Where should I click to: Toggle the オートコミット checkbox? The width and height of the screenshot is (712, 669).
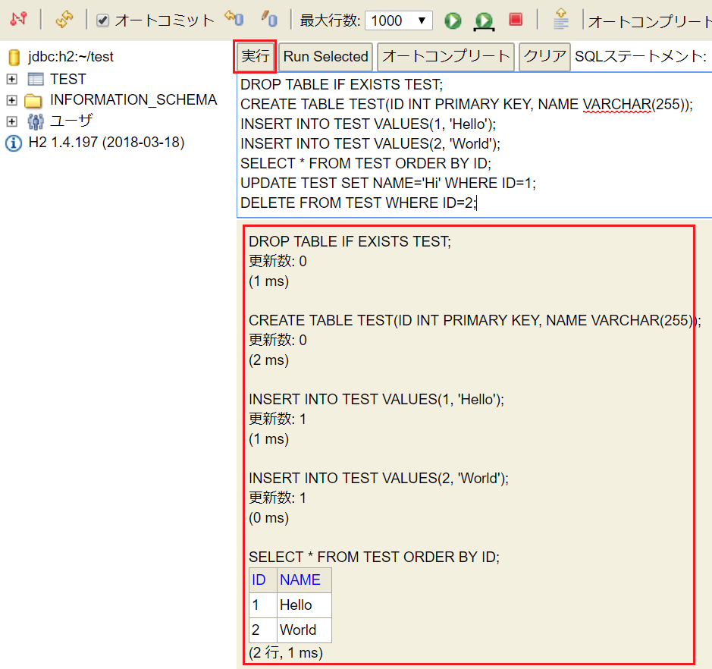point(102,20)
